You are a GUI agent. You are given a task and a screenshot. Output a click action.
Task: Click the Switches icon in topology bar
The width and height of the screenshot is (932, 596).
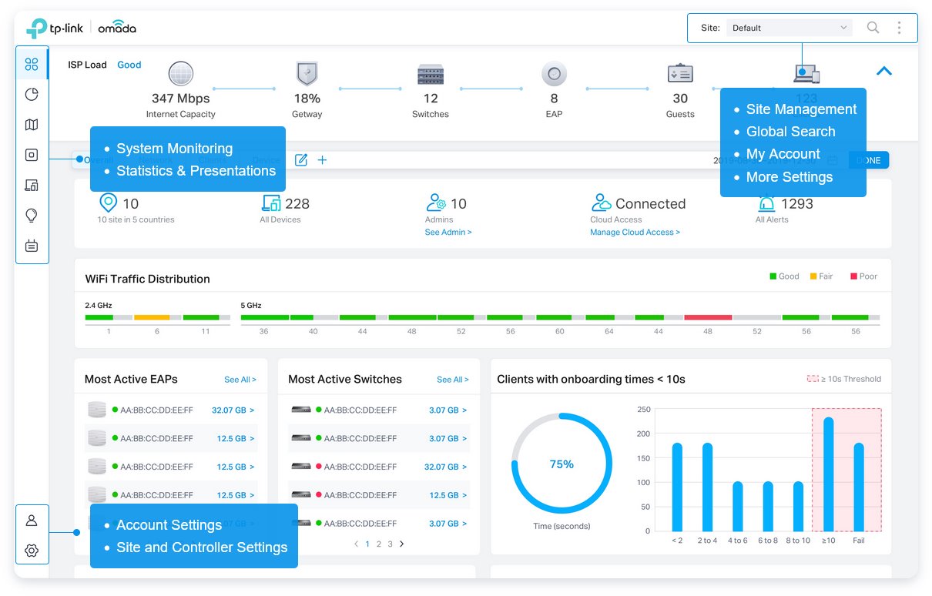click(431, 75)
